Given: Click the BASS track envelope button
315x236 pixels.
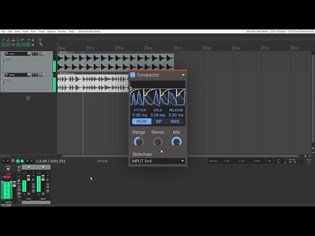Looking at the screenshot, I should [x=8, y=79].
